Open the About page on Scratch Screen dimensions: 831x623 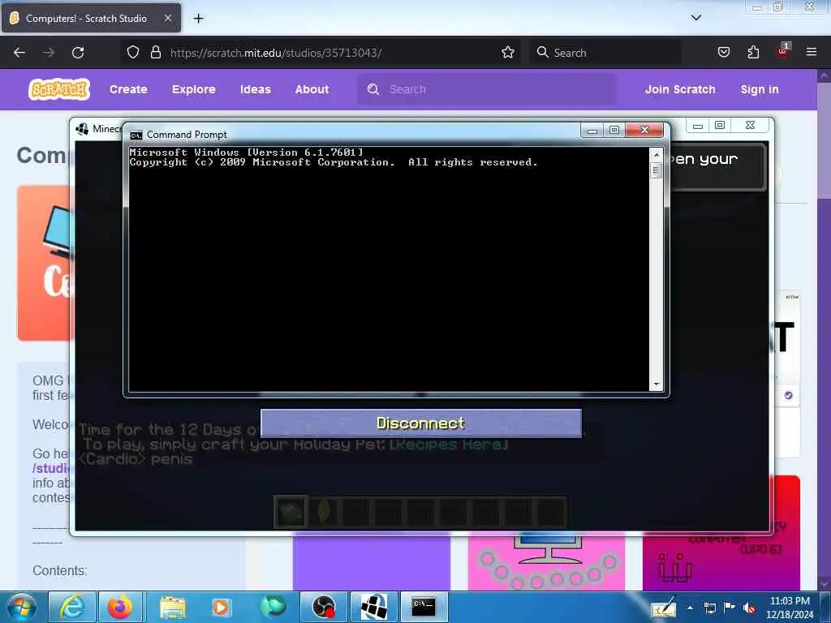[312, 89]
